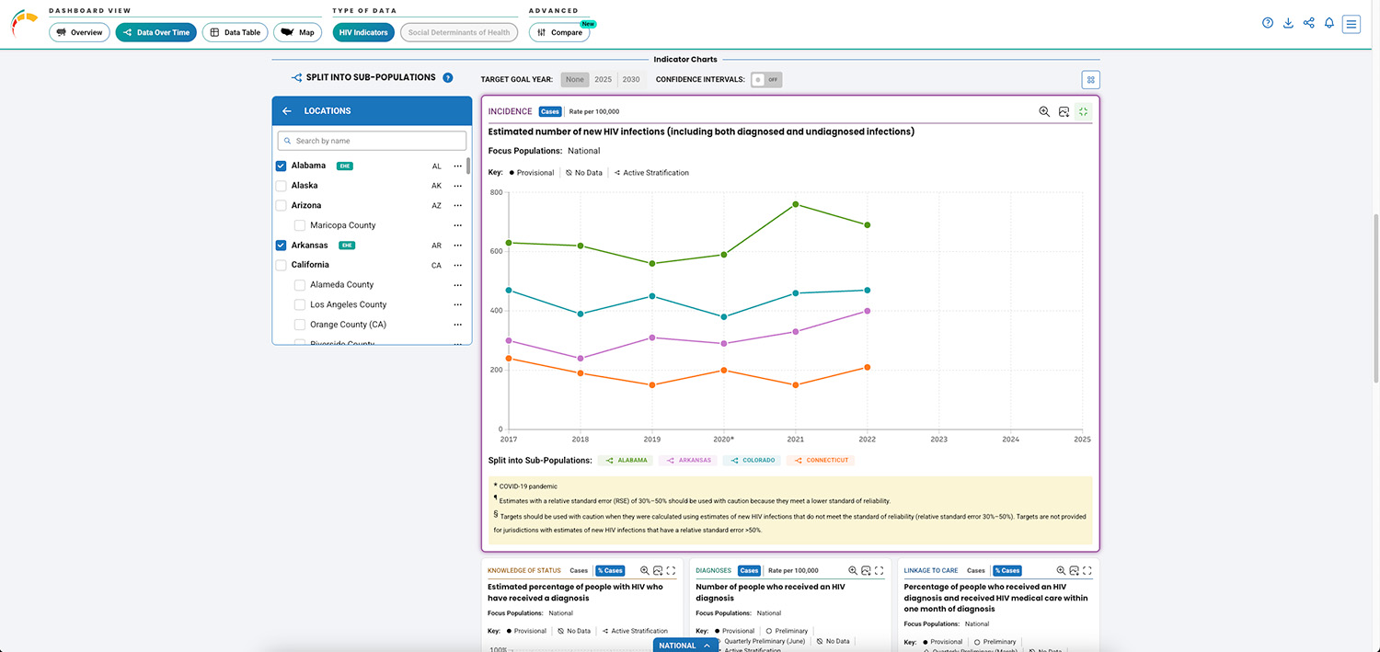Click the Alabama green data point for 2021

tap(795, 204)
